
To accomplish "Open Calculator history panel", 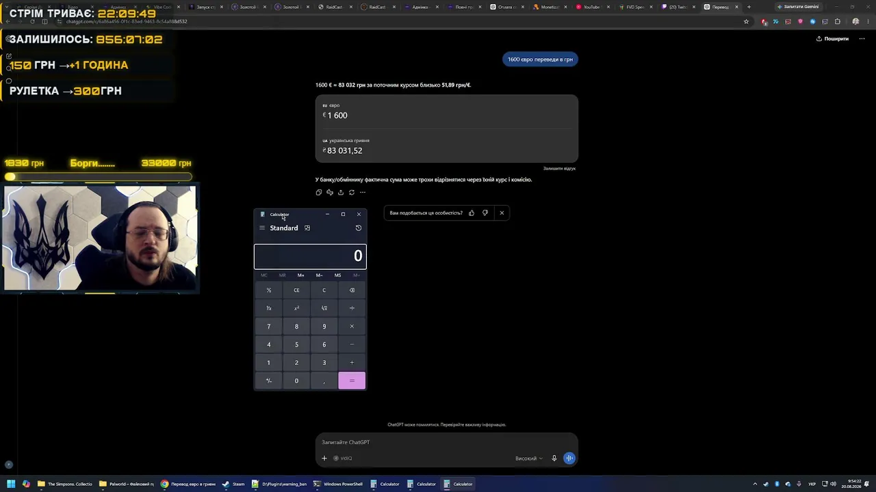I will [x=358, y=228].
